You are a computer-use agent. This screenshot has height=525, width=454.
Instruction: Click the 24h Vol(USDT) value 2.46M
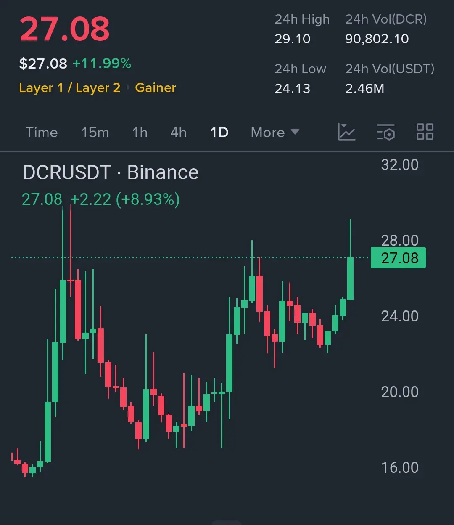pos(365,89)
